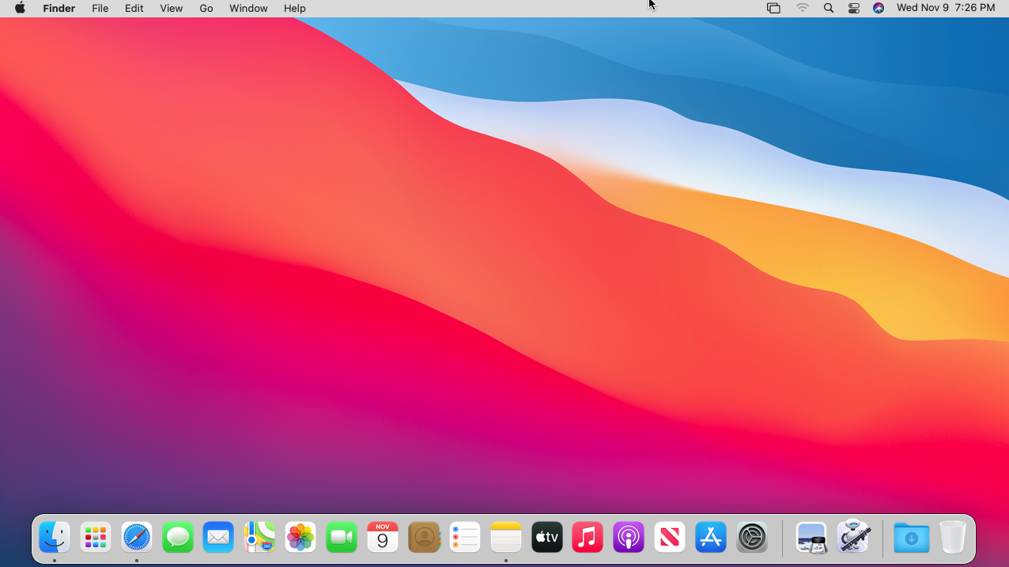Open the Messages app in Dock
Viewport: 1009px width, 567px height.
178,538
